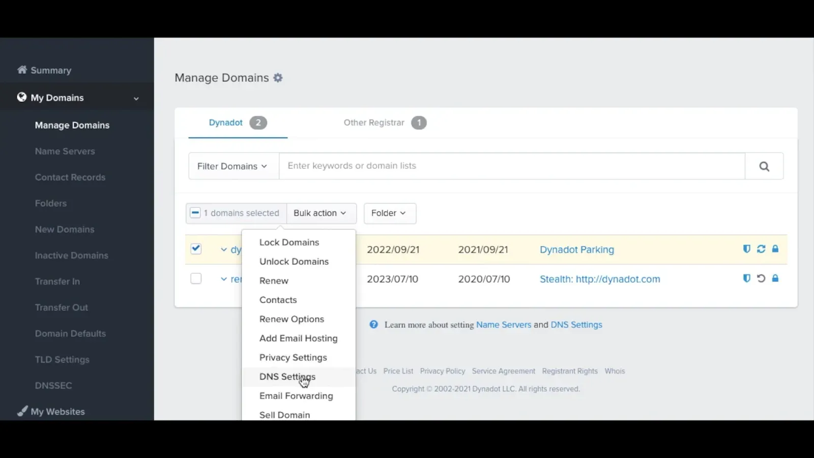The height and width of the screenshot is (458, 814).
Task: Open the Dynadot Parking link
Action: [577, 249]
